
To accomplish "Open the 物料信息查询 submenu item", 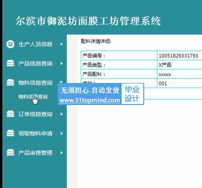I will tap(33, 97).
